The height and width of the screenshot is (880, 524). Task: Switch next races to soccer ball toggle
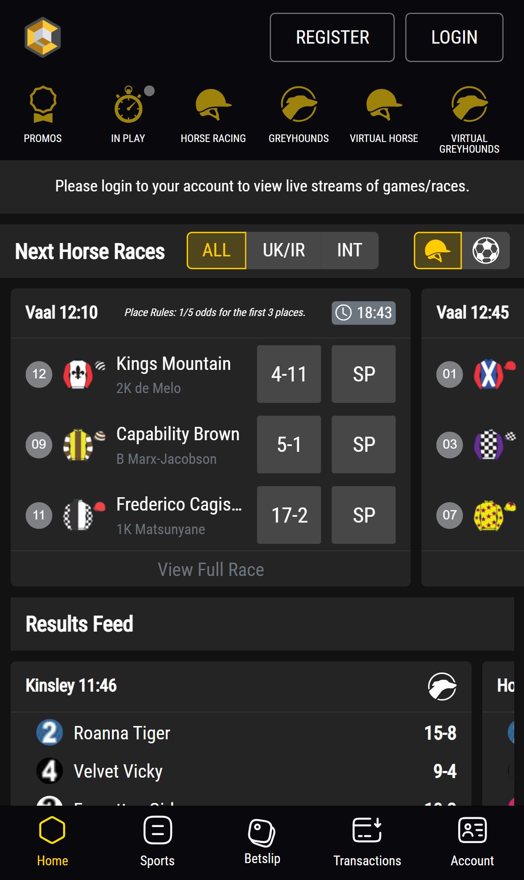(x=485, y=251)
